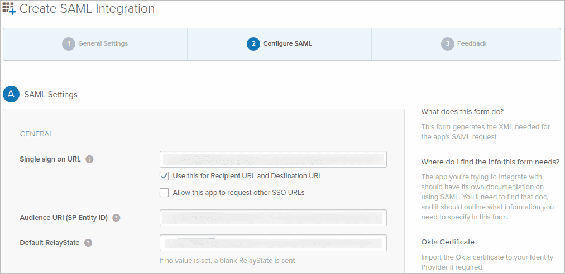Viewport: 565px width, 274px height.
Task: Click the step 2 number circle
Action: tap(253, 43)
